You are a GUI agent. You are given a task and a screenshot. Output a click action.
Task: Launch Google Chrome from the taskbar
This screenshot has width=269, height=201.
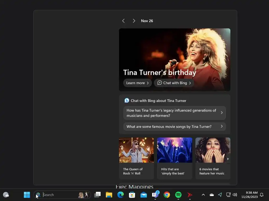click(167, 195)
